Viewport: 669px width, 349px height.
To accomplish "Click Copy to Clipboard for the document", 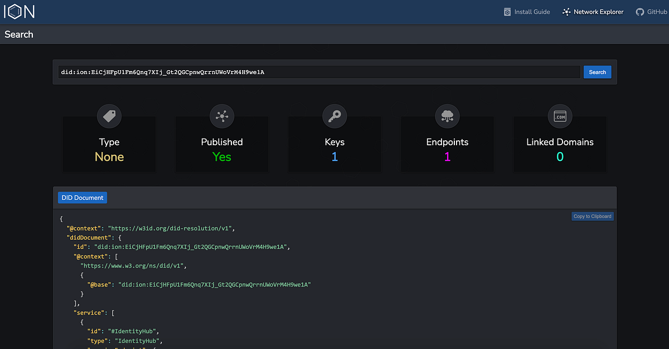I will [x=592, y=216].
